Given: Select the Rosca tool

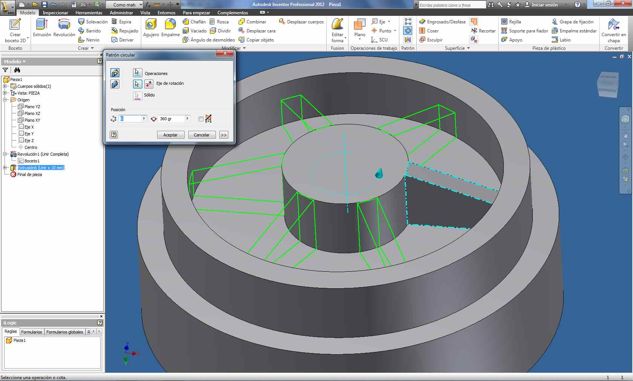Looking at the screenshot, I should 219,21.
